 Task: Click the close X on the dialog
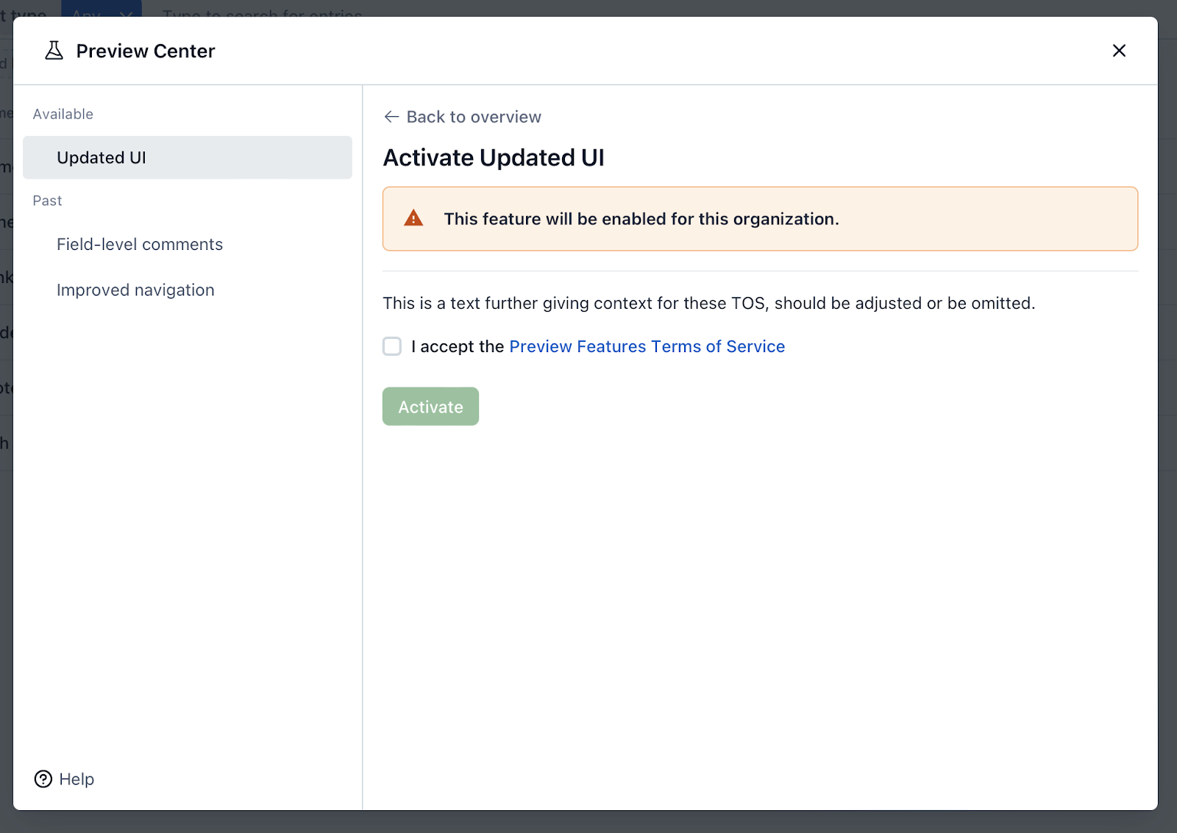tap(1119, 51)
